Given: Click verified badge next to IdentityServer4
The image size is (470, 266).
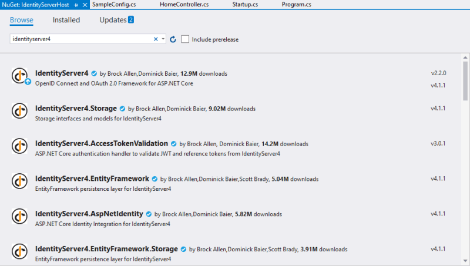Looking at the screenshot, I should click(x=94, y=73).
